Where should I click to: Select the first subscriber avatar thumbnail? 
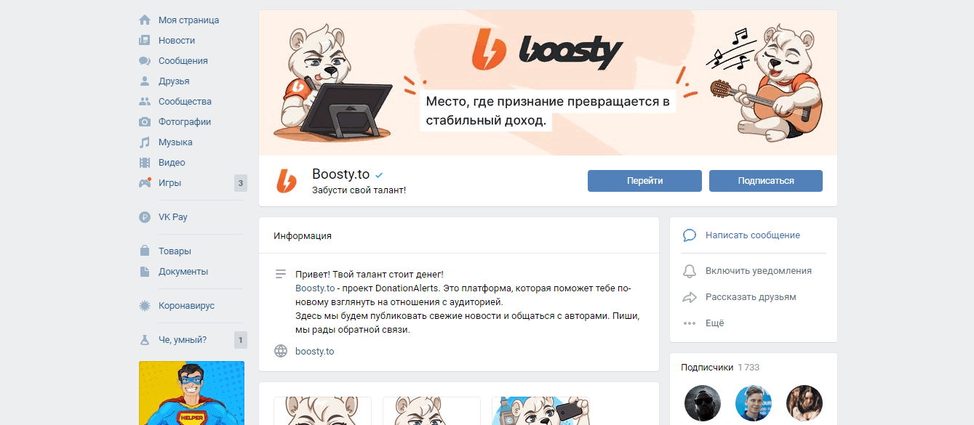pos(703,403)
